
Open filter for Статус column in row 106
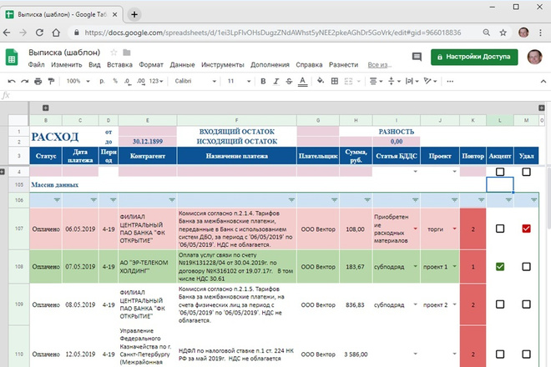[x=57, y=200]
